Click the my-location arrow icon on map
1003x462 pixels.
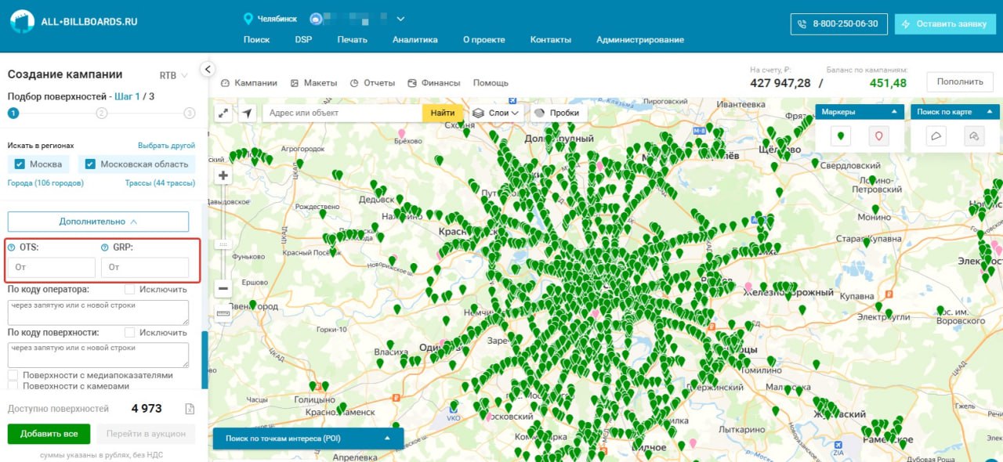point(248,114)
